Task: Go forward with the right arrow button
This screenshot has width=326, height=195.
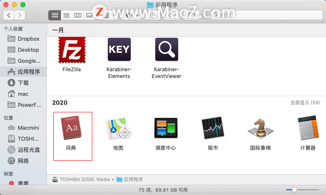Action: pos(20,15)
